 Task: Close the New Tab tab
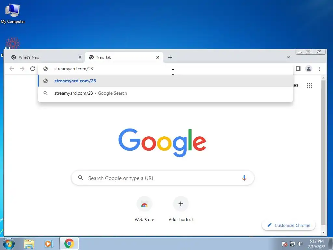(x=158, y=57)
